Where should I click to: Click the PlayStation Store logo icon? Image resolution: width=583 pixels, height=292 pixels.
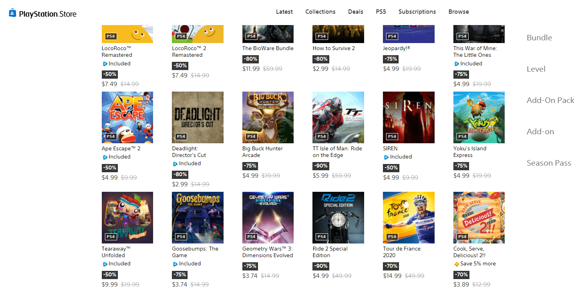13,13
